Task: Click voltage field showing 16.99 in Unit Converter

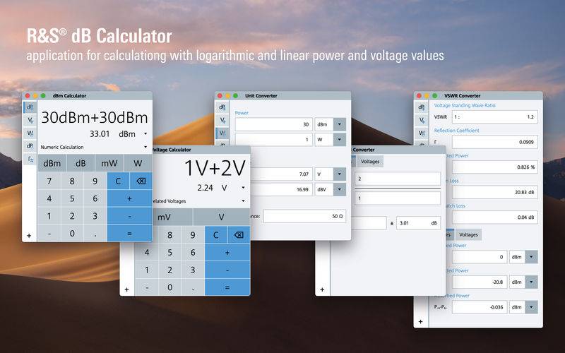Action: click(x=282, y=189)
